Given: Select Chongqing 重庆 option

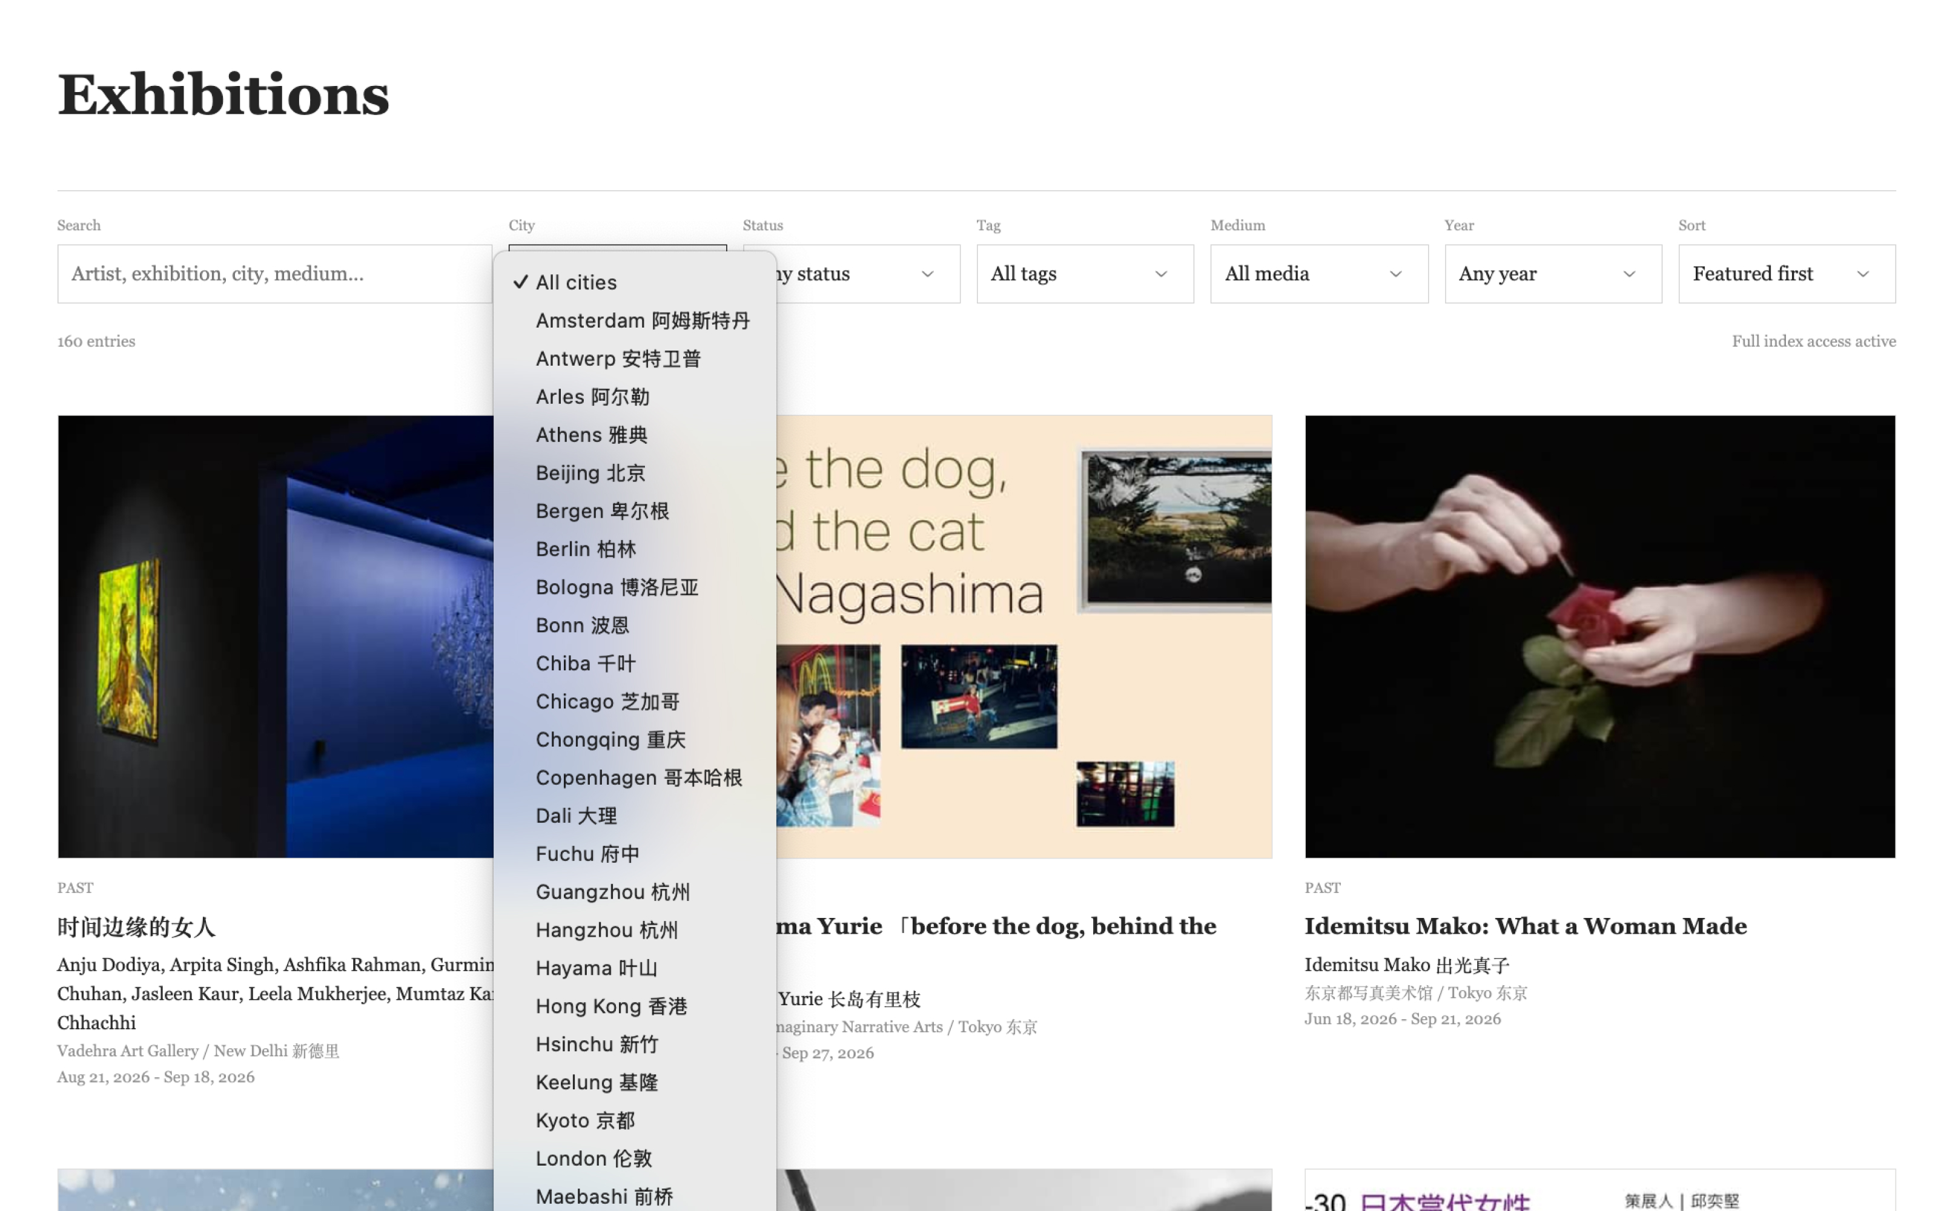Looking at the screenshot, I should (634, 739).
